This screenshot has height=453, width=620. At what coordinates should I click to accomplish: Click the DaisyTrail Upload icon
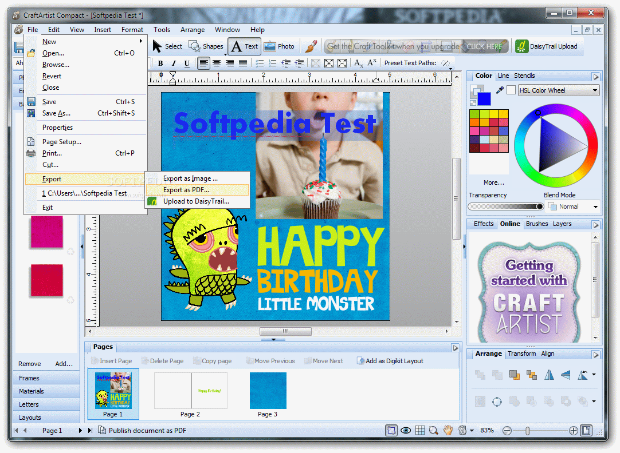[x=521, y=46]
